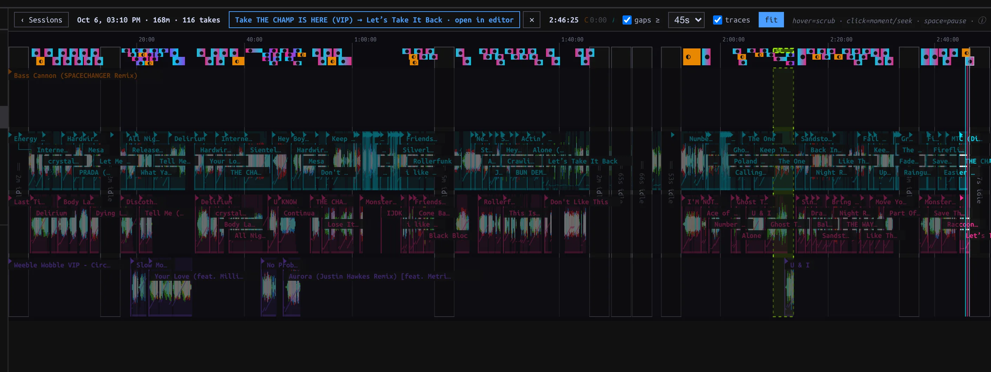Click the pink cue marker before Rollerf…
Screen dimensions: 991x372
pos(480,198)
